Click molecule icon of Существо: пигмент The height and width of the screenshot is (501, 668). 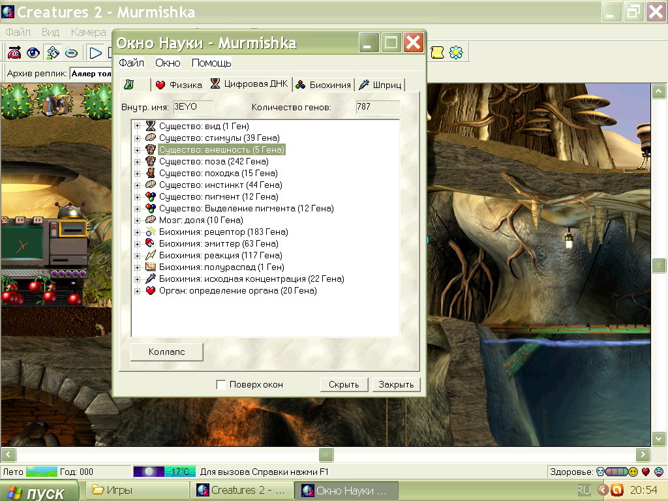coord(151,196)
